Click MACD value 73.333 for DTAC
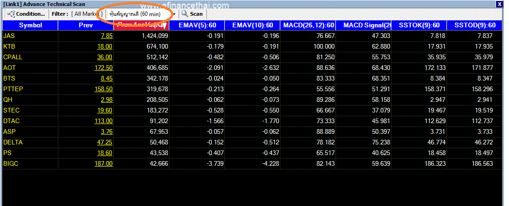 click(x=326, y=121)
